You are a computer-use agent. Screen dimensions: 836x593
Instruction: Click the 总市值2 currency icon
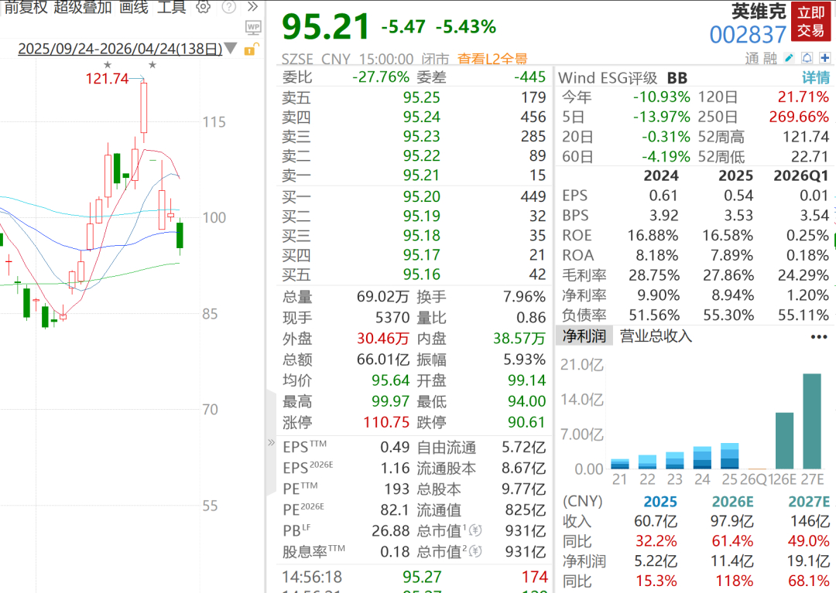(x=475, y=551)
